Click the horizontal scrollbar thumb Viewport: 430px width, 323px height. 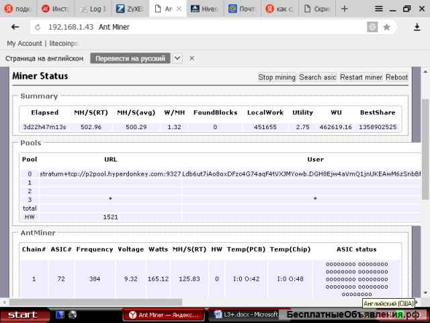click(x=95, y=302)
